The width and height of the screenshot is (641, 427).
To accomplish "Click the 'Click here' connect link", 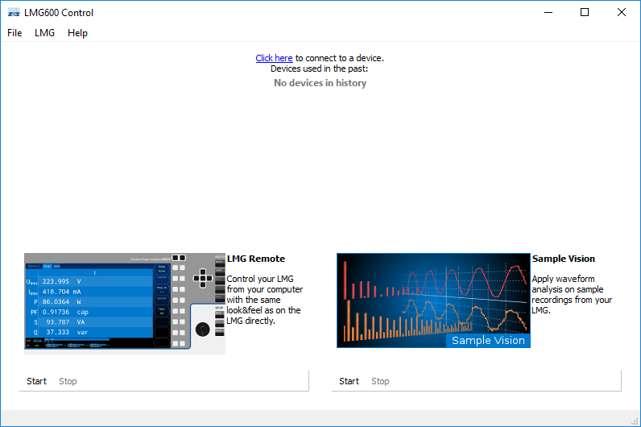I will 274,58.
